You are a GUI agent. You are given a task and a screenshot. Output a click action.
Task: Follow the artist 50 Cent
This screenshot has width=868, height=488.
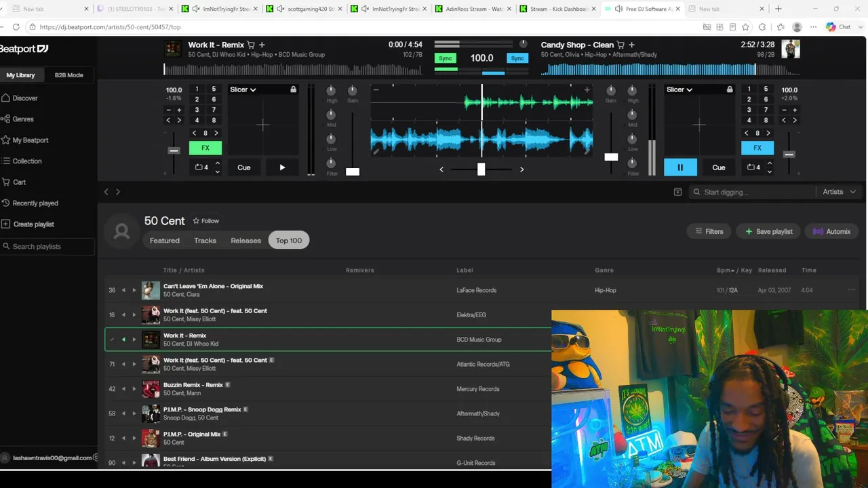point(205,221)
